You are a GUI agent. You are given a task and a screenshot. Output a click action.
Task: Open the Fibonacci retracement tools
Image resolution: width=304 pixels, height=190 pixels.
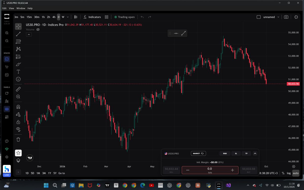point(18,42)
